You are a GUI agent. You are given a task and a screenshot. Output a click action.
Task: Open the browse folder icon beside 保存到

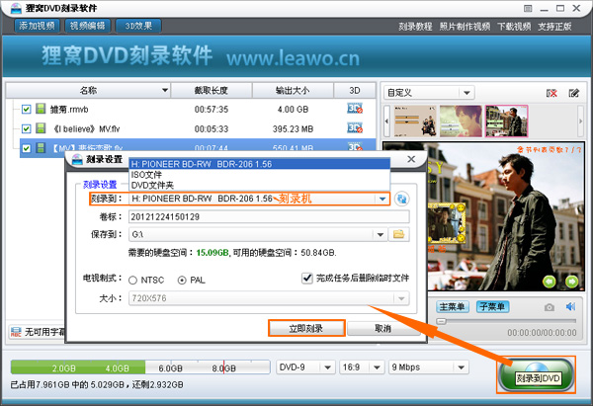pyautogui.click(x=398, y=234)
